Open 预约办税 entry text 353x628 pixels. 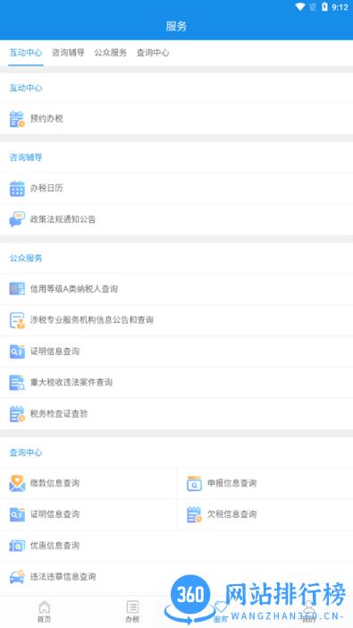coord(46,119)
